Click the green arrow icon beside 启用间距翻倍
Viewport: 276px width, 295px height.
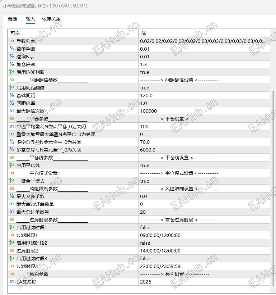coord(12,88)
